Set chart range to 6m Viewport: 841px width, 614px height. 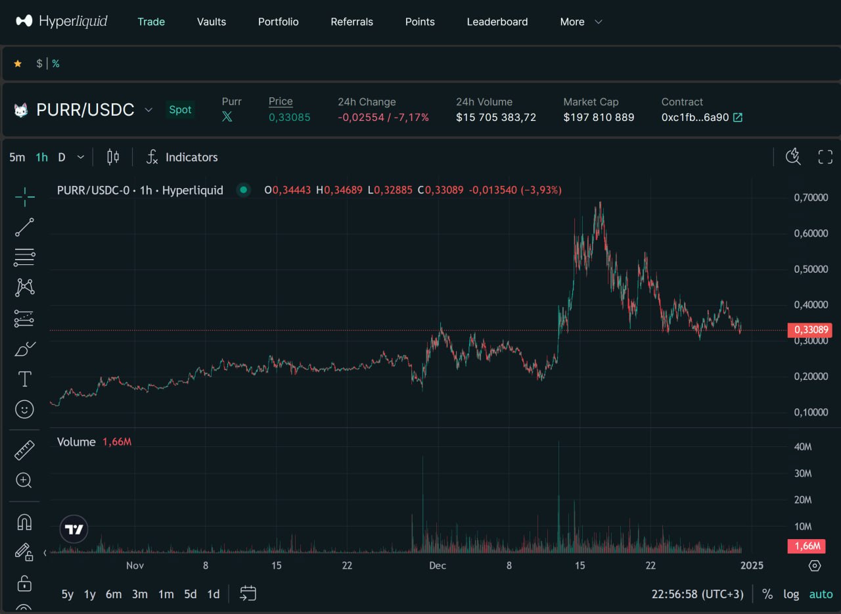[114, 594]
